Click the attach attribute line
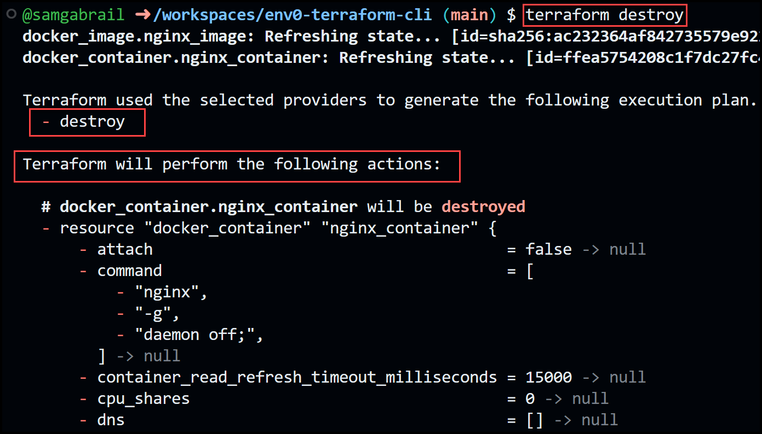This screenshot has height=434, width=762. (363, 249)
